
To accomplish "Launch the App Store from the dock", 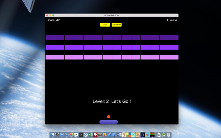I will coord(62,135).
